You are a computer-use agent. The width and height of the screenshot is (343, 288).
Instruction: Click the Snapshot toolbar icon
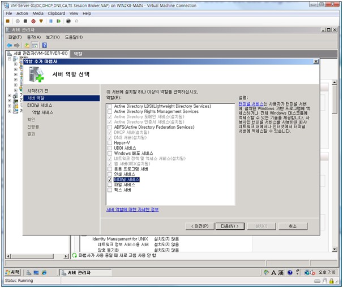68,21
